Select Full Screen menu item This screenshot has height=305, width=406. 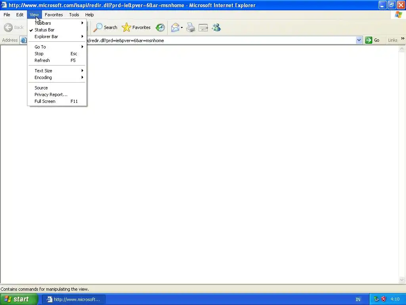pyautogui.click(x=57, y=101)
